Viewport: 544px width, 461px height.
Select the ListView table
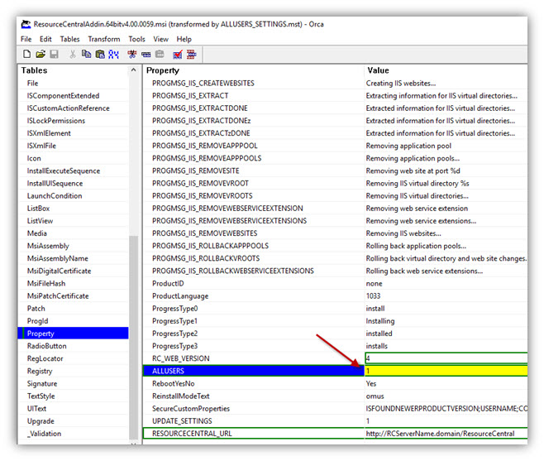click(40, 221)
